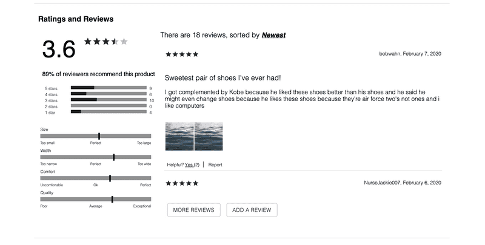
Task: Click the review title "Sweetest pair of shoes"
Action: pyautogui.click(x=222, y=78)
